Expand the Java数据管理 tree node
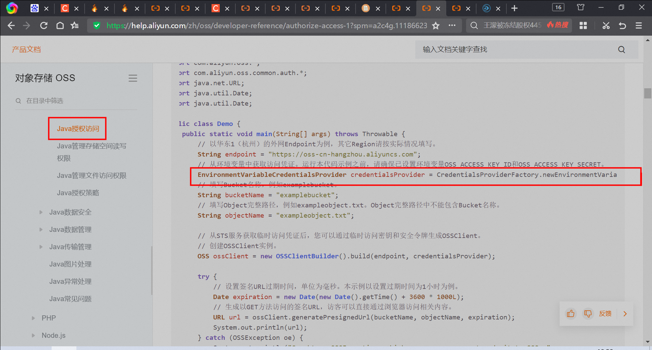This screenshot has height=350, width=652. 41,229
